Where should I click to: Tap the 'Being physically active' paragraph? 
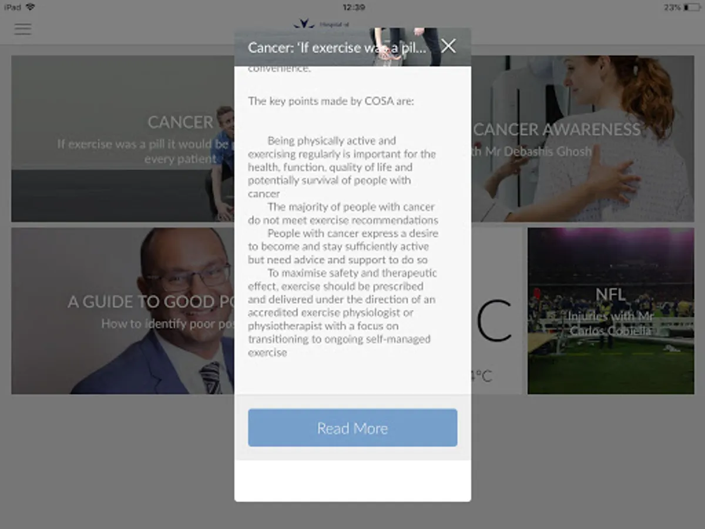pyautogui.click(x=342, y=167)
